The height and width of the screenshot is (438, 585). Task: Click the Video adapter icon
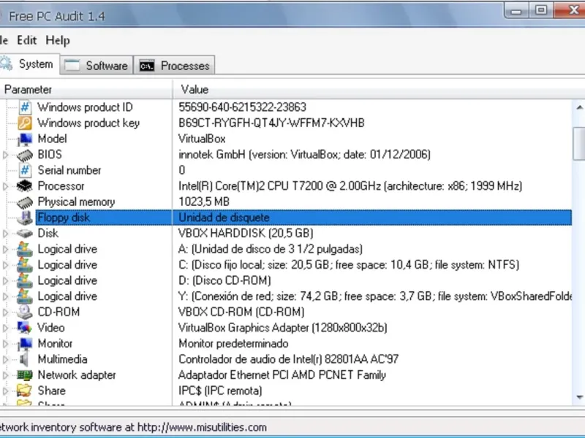coord(25,328)
